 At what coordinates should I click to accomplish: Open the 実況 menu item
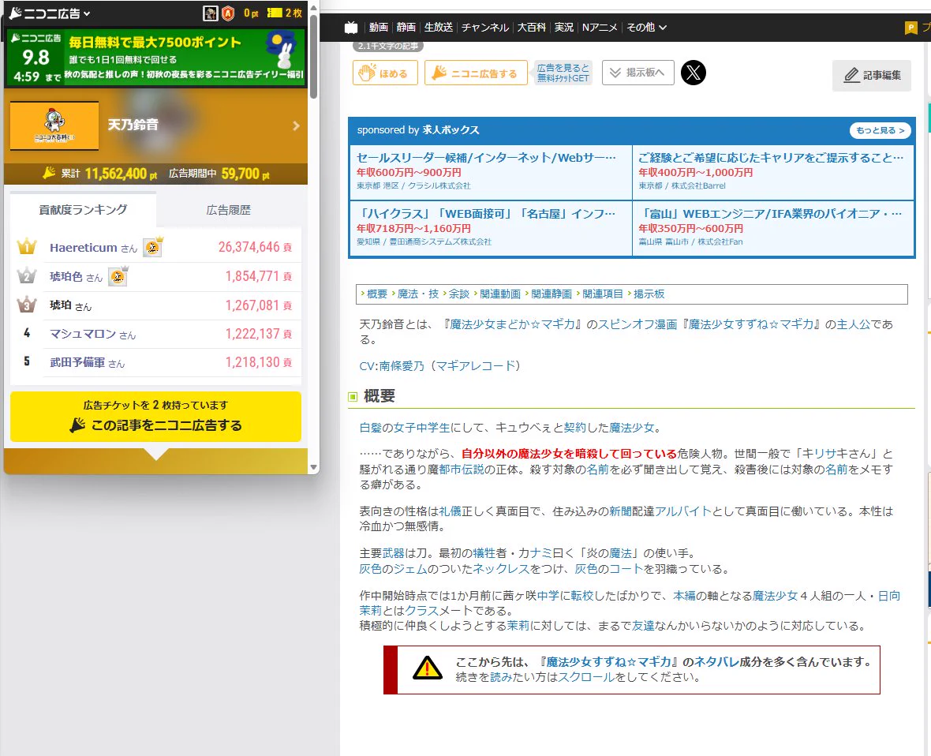point(564,28)
